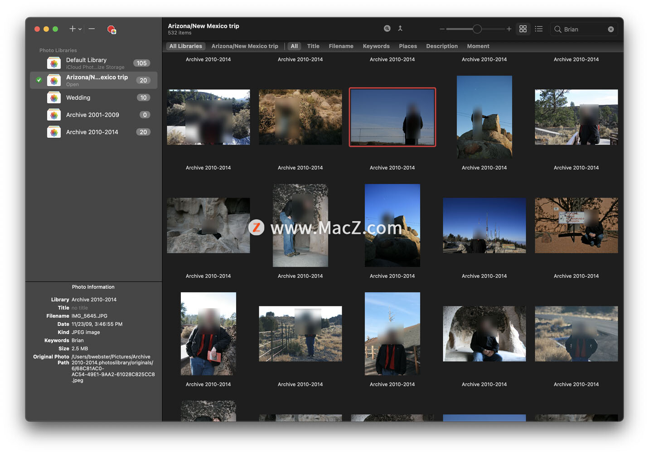Select the person sitting under tree sign thumbnail
Viewport: 649px width, 455px height.
coord(576,225)
